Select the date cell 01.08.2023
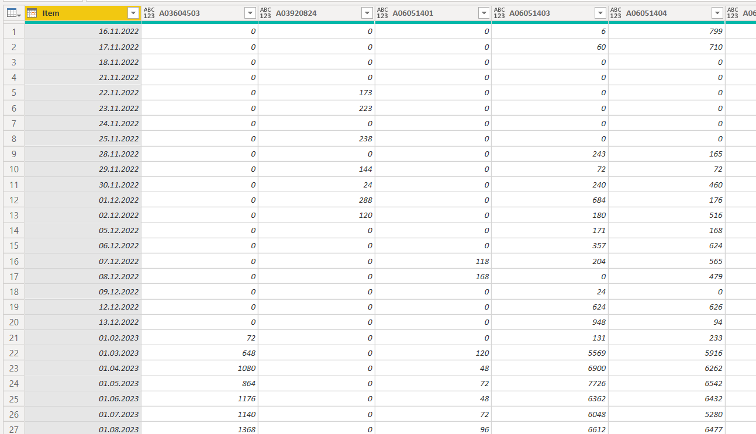This screenshot has width=756, height=434. (x=83, y=429)
